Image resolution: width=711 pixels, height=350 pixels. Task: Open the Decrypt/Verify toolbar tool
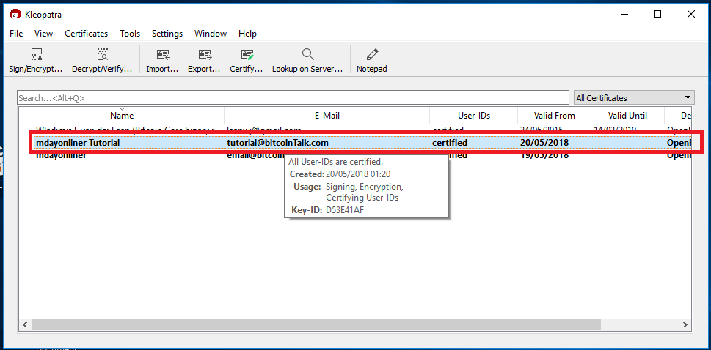[102, 61]
